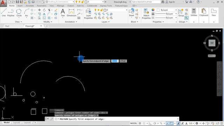The image size is (224, 126).
Task: Switch to the Manage ribbon tab
Action: (x=61, y=6)
